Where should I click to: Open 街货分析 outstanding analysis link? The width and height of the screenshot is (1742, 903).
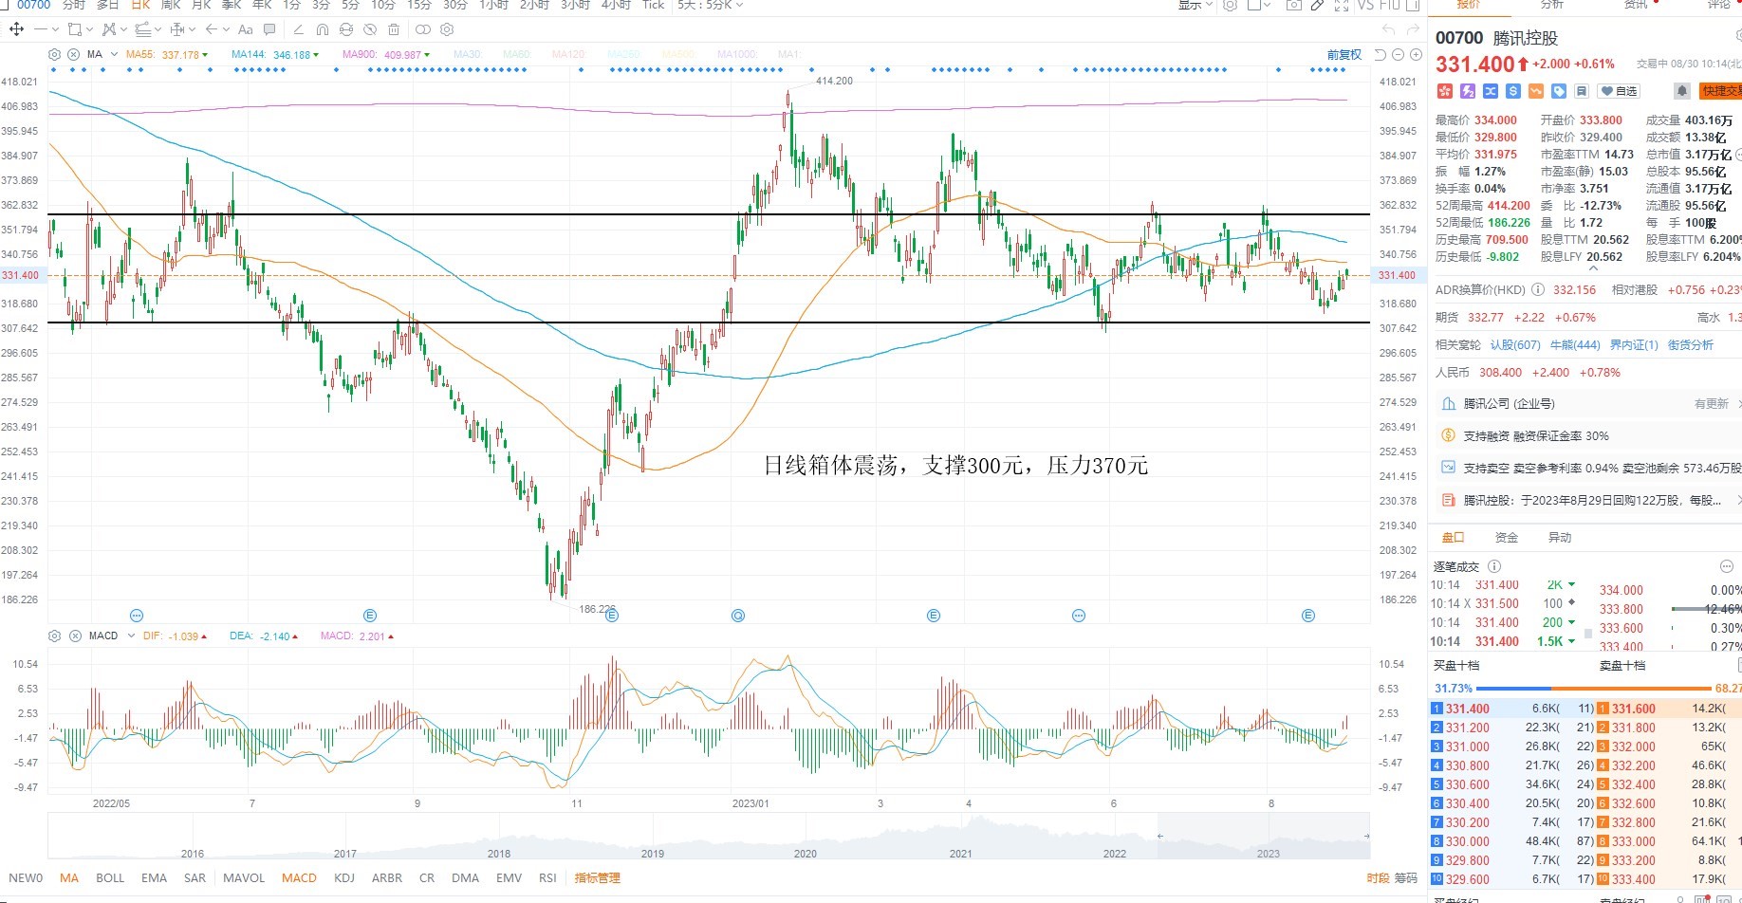coord(1691,345)
